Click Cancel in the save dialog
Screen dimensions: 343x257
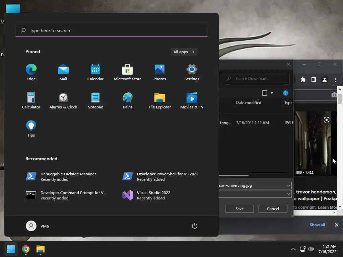tap(273, 209)
